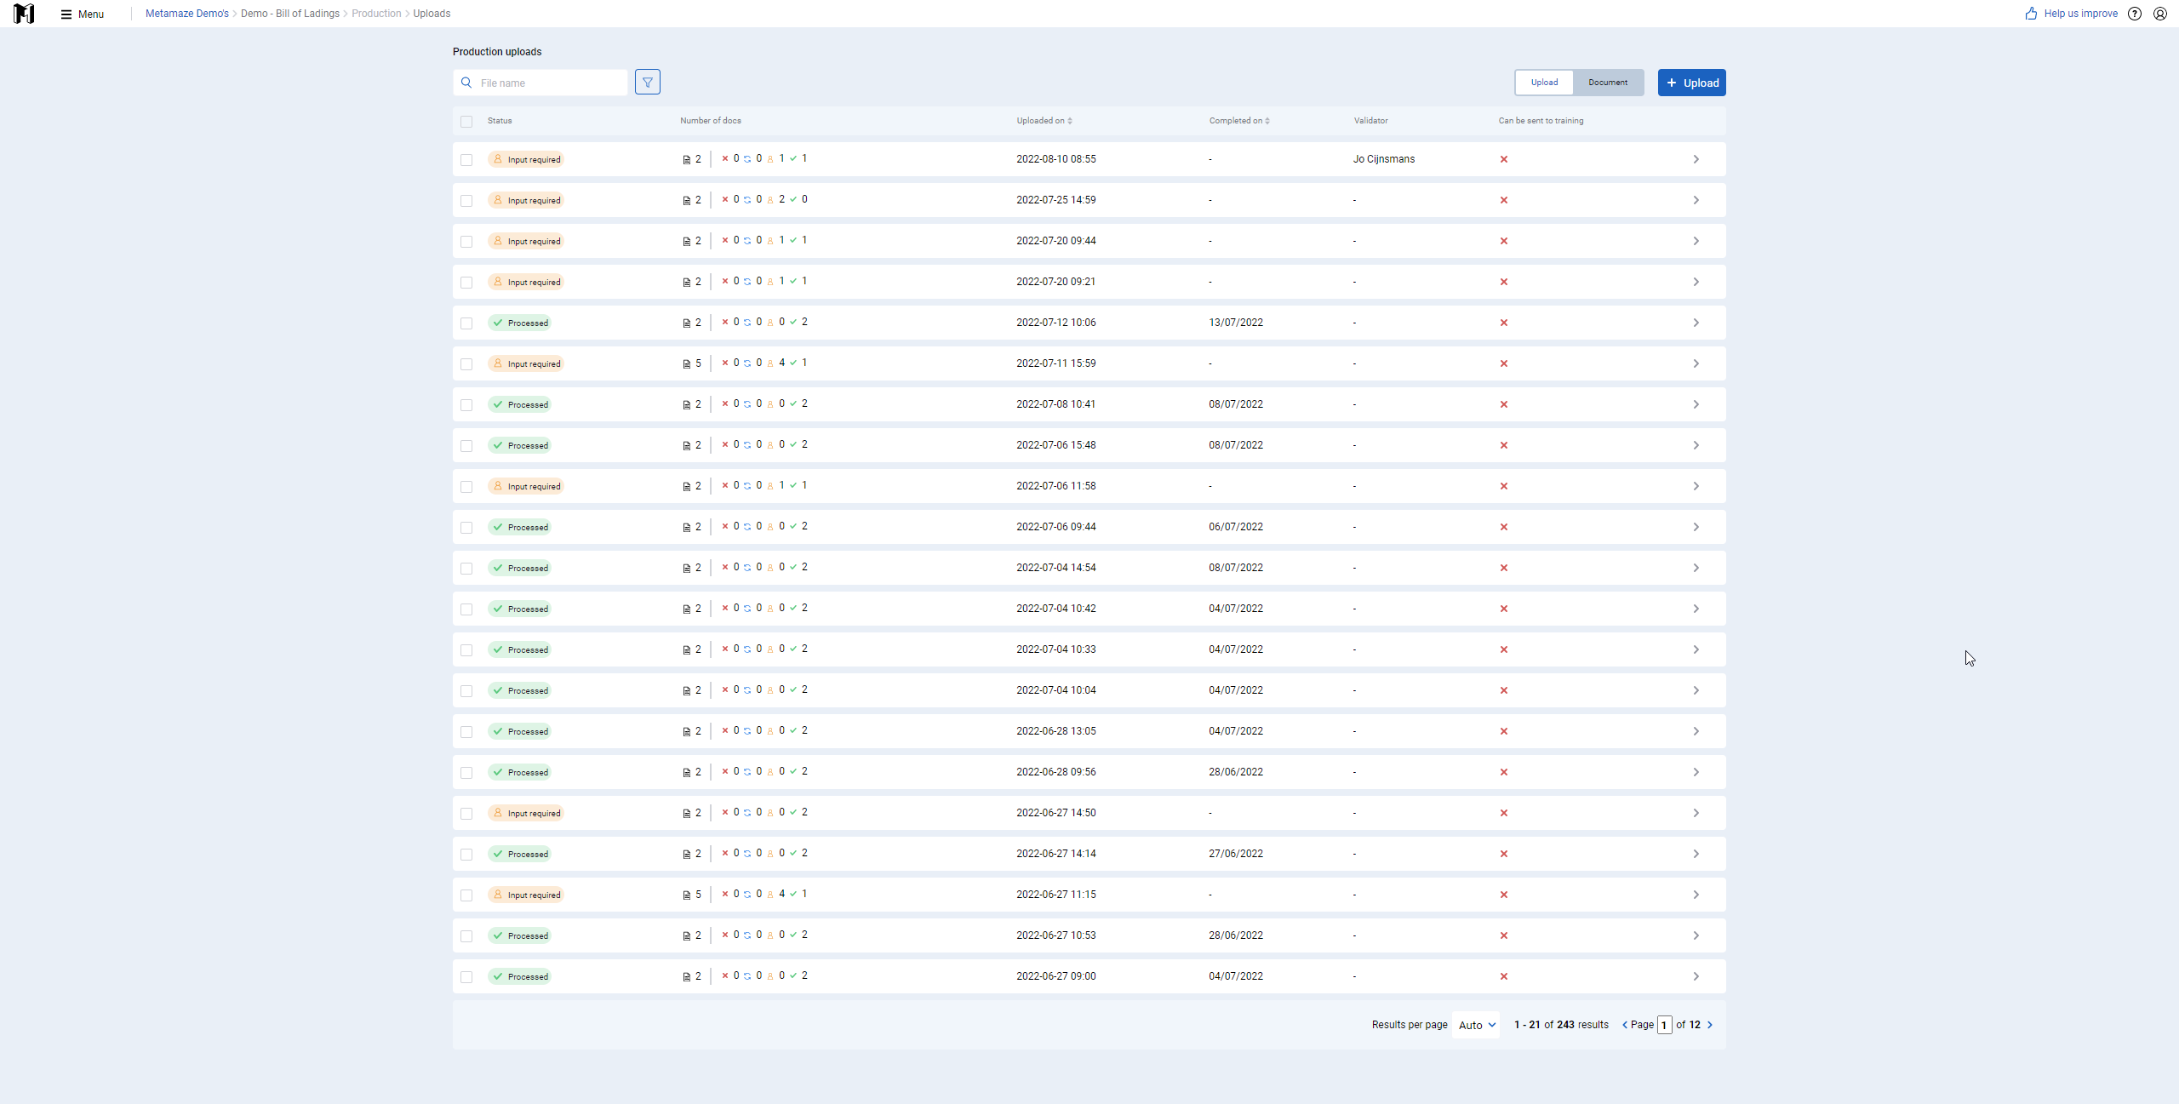Viewport: 2179px width, 1104px height.
Task: Click the blue Upload button
Action: coord(1691,83)
